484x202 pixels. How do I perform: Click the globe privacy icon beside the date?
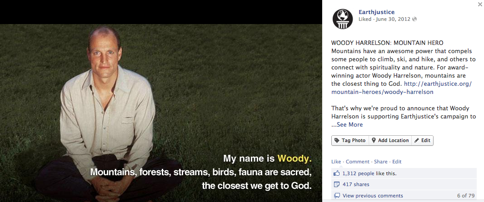coord(414,19)
